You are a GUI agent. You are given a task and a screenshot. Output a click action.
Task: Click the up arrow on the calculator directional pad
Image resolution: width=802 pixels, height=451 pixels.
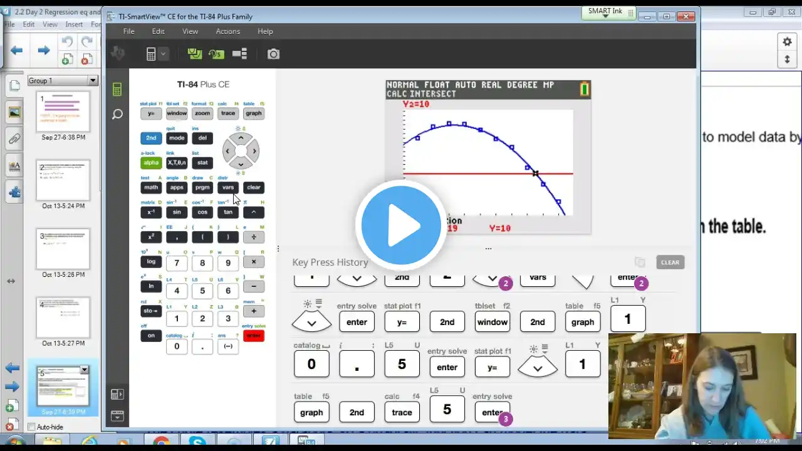(241, 138)
